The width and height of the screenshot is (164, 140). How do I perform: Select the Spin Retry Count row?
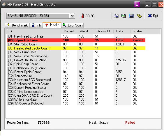point(76,64)
